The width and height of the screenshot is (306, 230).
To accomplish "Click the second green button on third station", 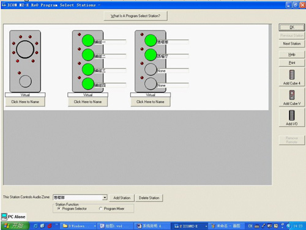I will click(x=151, y=55).
